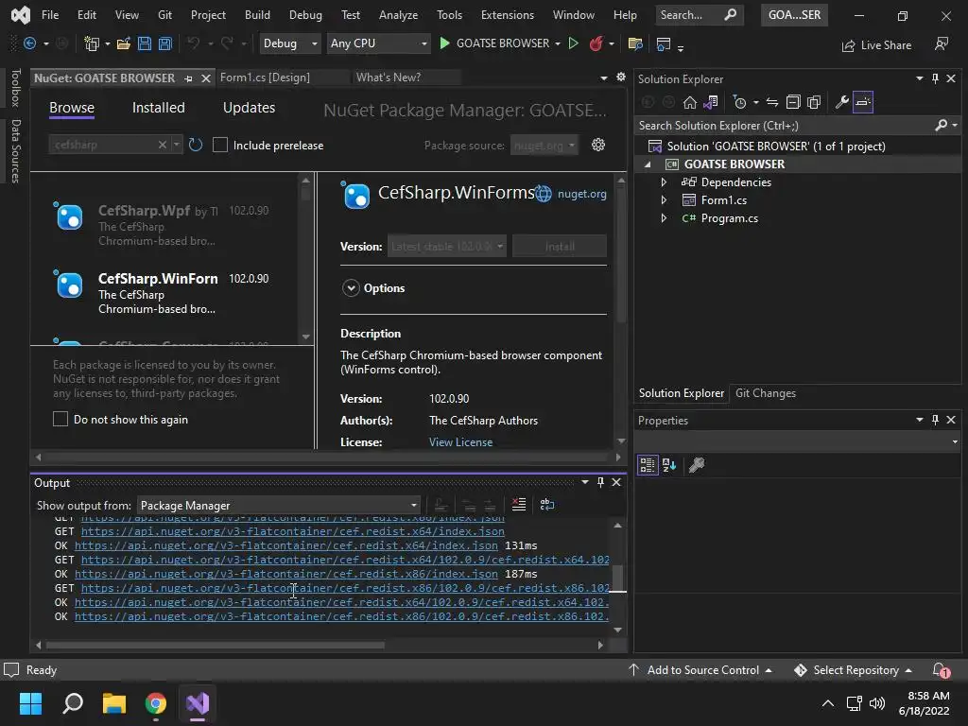
Task: Open the Form1.cs [Design] tab
Action: click(x=265, y=78)
